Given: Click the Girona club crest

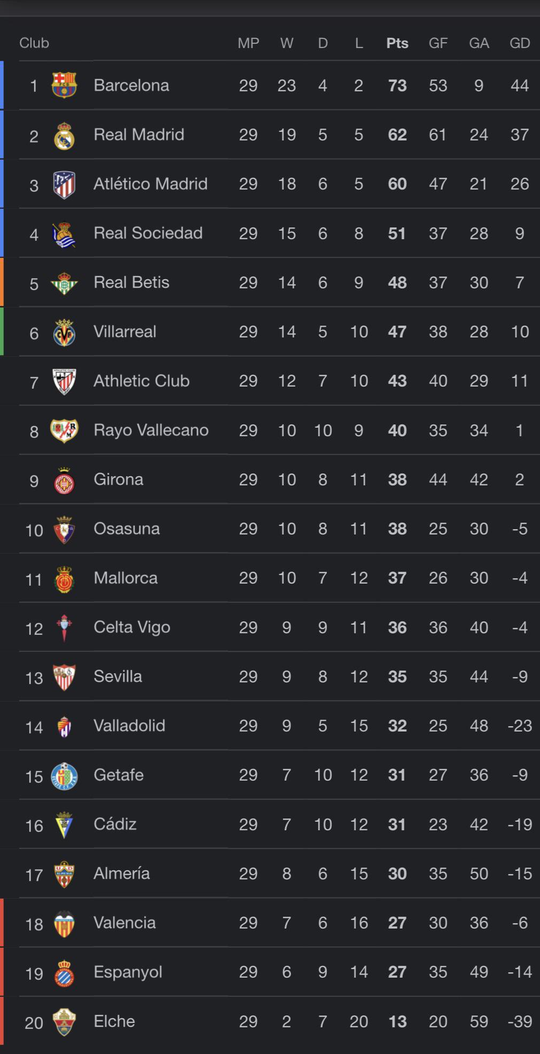Looking at the screenshot, I should (64, 481).
